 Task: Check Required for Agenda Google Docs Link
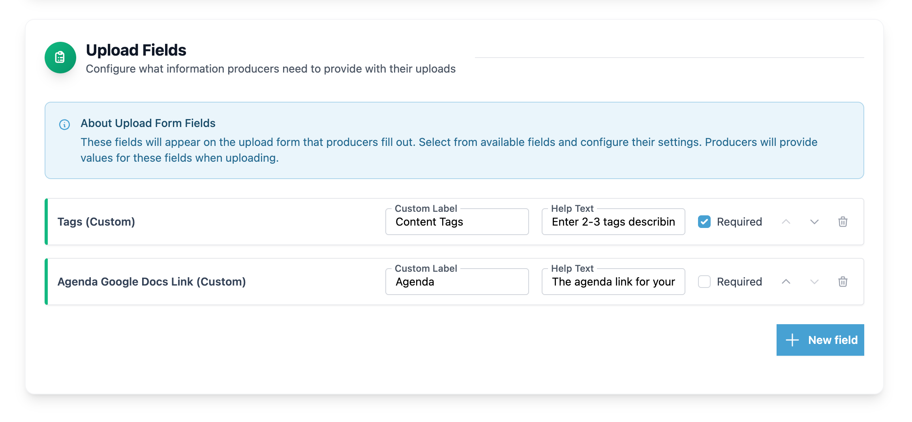pos(704,282)
